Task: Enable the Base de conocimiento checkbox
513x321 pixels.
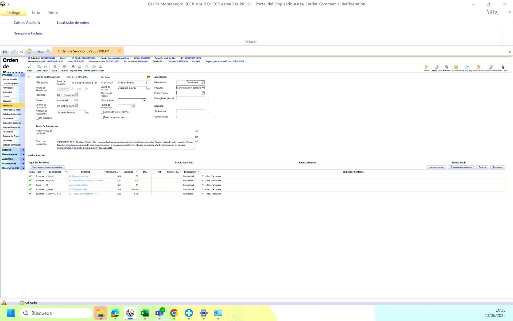Action: [102, 117]
